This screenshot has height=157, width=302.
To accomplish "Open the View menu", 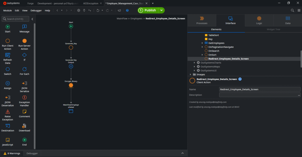I will pyautogui.click(x=25, y=10).
